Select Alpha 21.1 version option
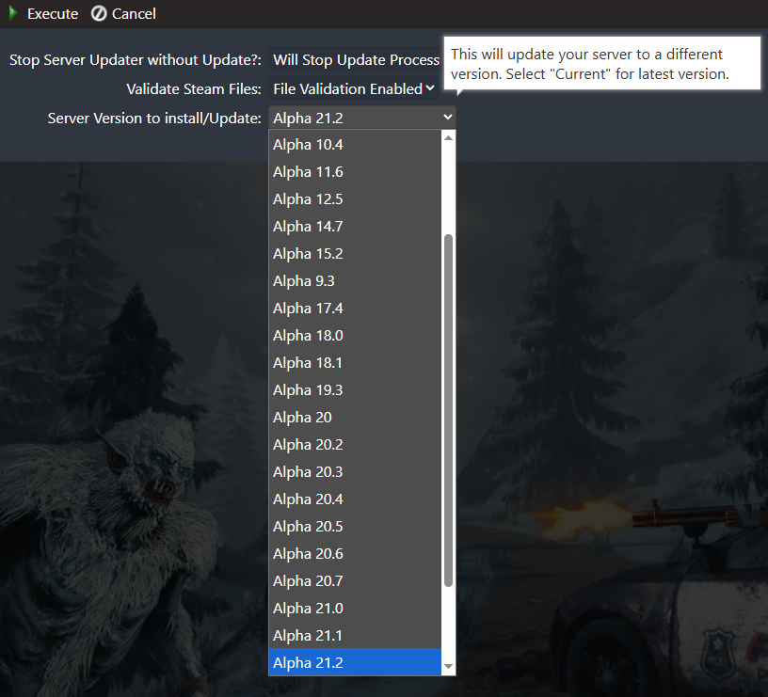The height and width of the screenshot is (697, 768). [x=355, y=636]
